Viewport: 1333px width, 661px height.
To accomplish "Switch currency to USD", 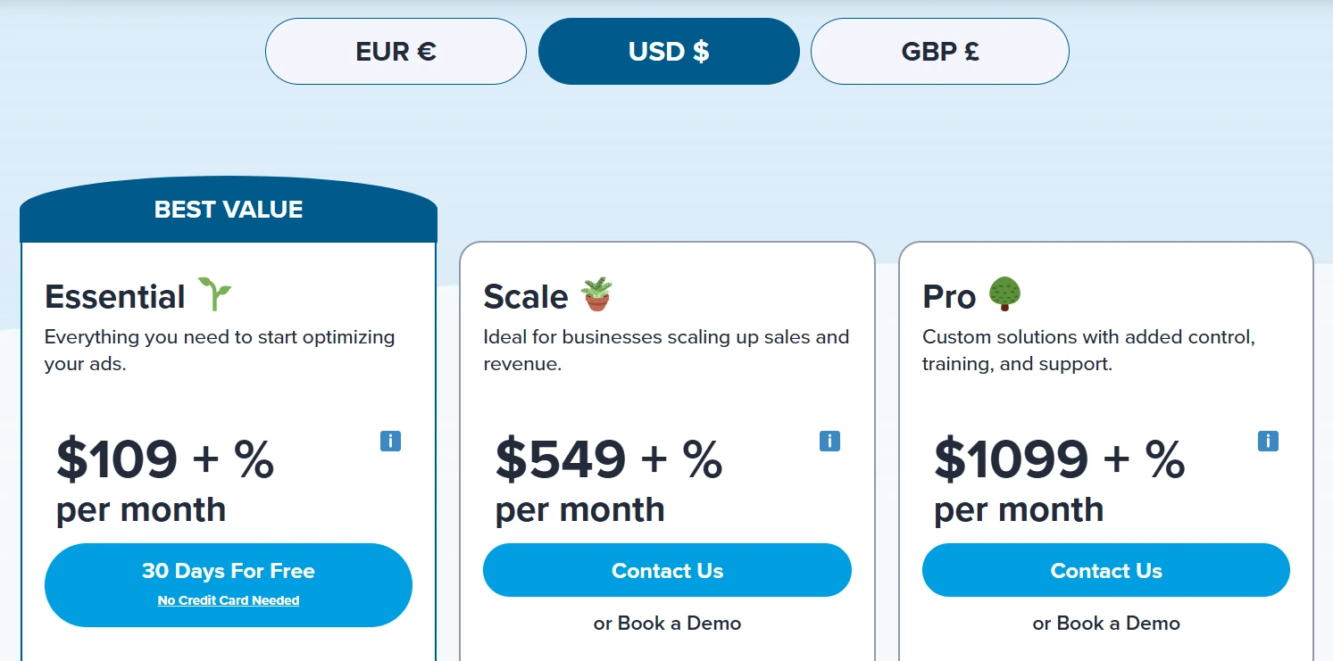I will [668, 51].
